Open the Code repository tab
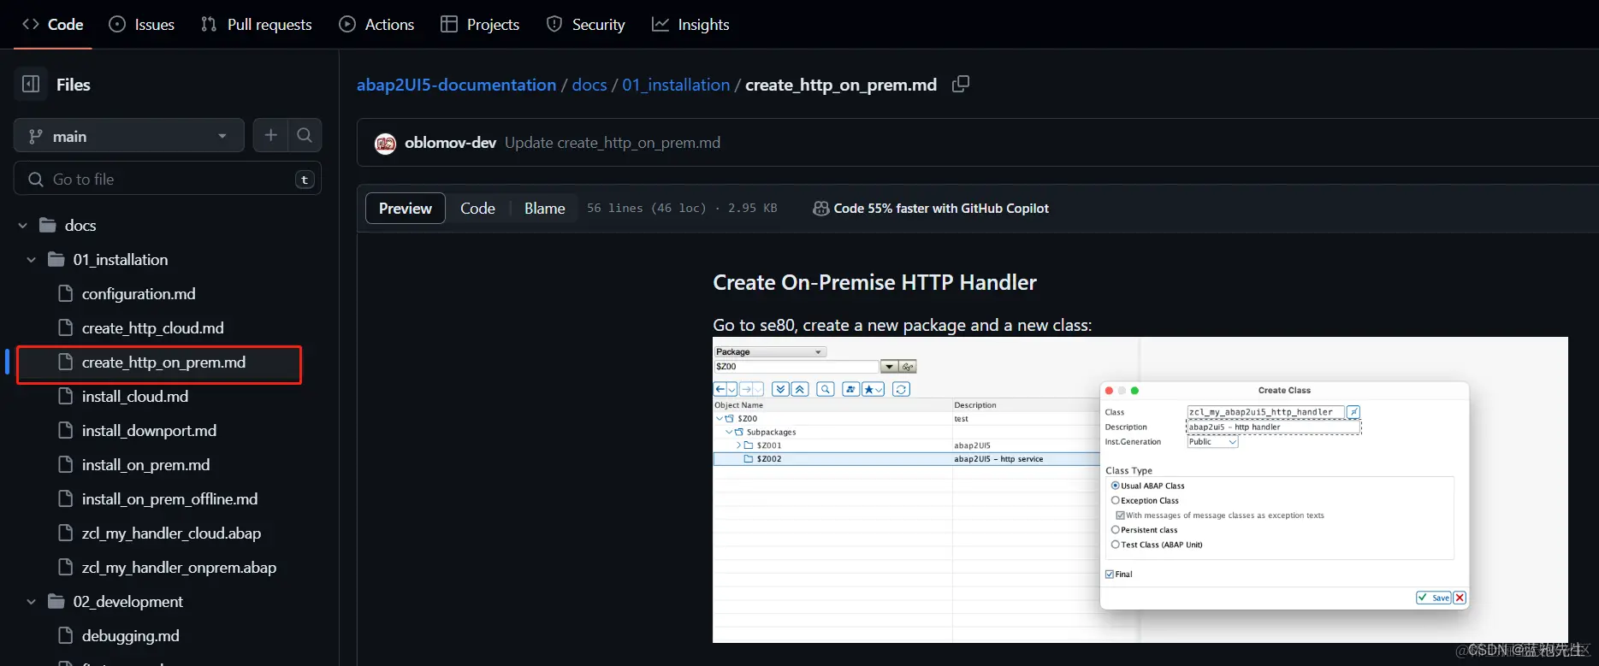Image resolution: width=1599 pixels, height=666 pixels. tap(53, 24)
